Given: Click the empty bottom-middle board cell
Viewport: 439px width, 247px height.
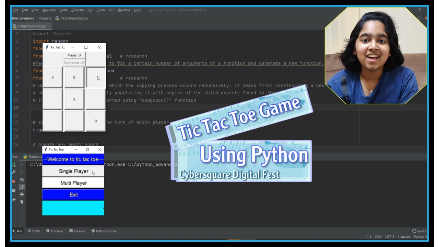Looking at the screenshot, I should tap(74, 121).
